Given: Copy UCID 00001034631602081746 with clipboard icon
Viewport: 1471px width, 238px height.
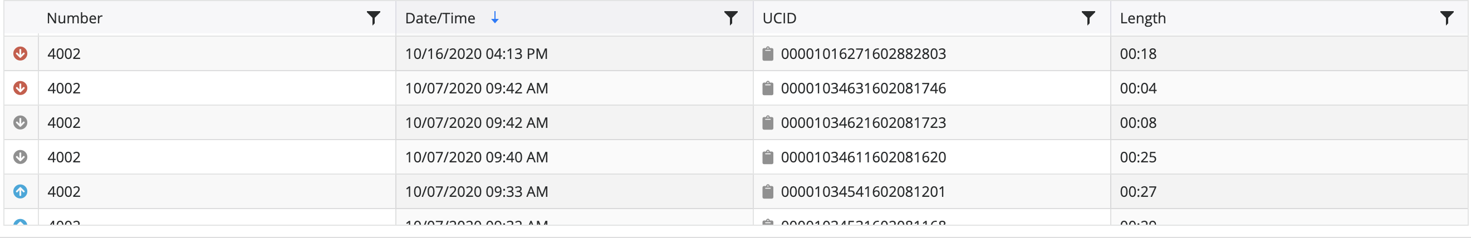Looking at the screenshot, I should (768, 88).
